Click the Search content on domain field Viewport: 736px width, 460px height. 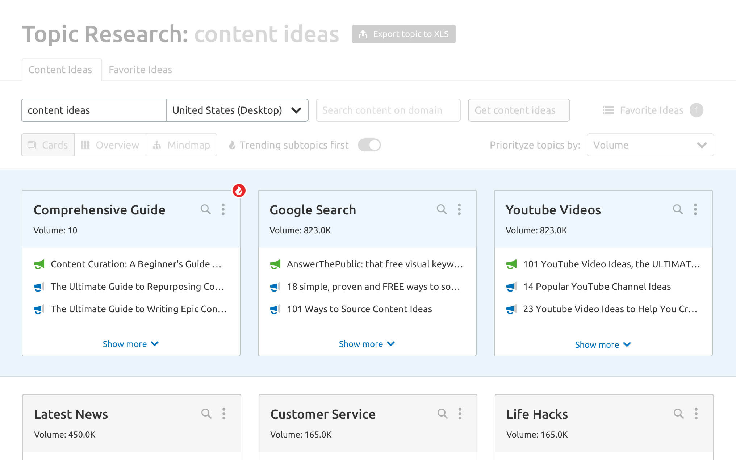388,110
